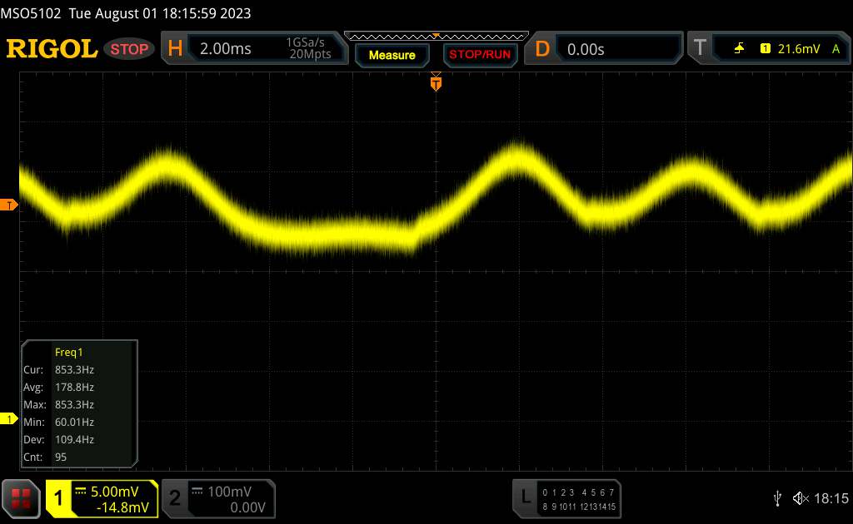Click the 18:15 clock display
Viewport: 853px width, 524px height.
830,498
